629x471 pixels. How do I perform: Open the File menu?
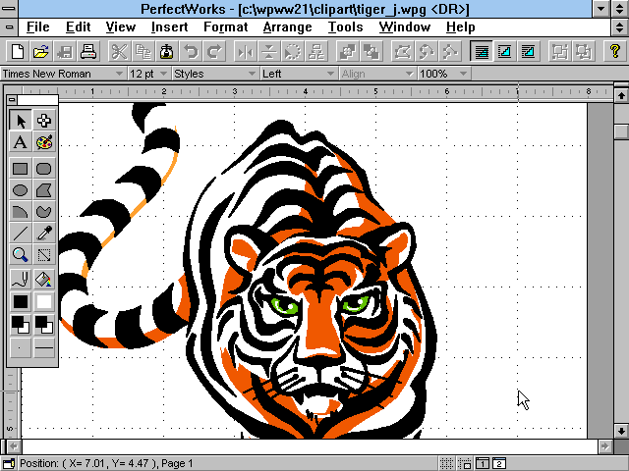pyautogui.click(x=37, y=27)
